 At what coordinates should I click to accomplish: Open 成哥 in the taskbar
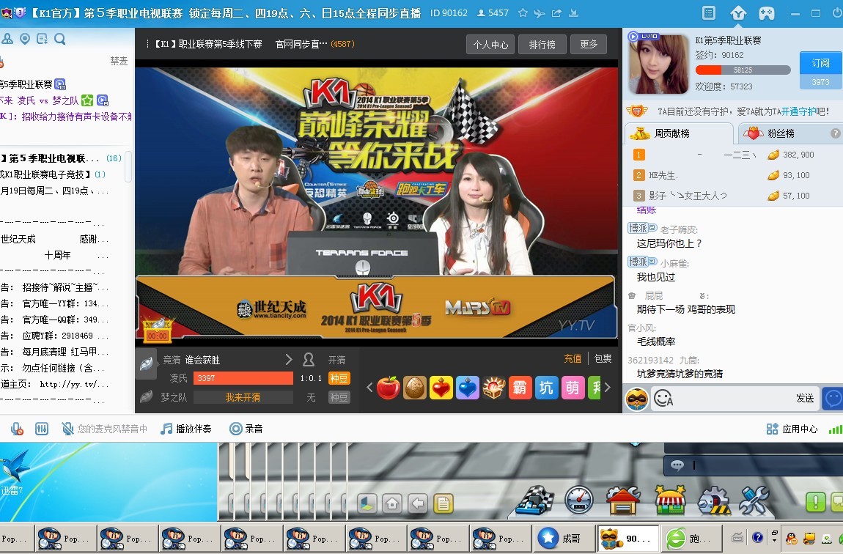[x=564, y=538]
